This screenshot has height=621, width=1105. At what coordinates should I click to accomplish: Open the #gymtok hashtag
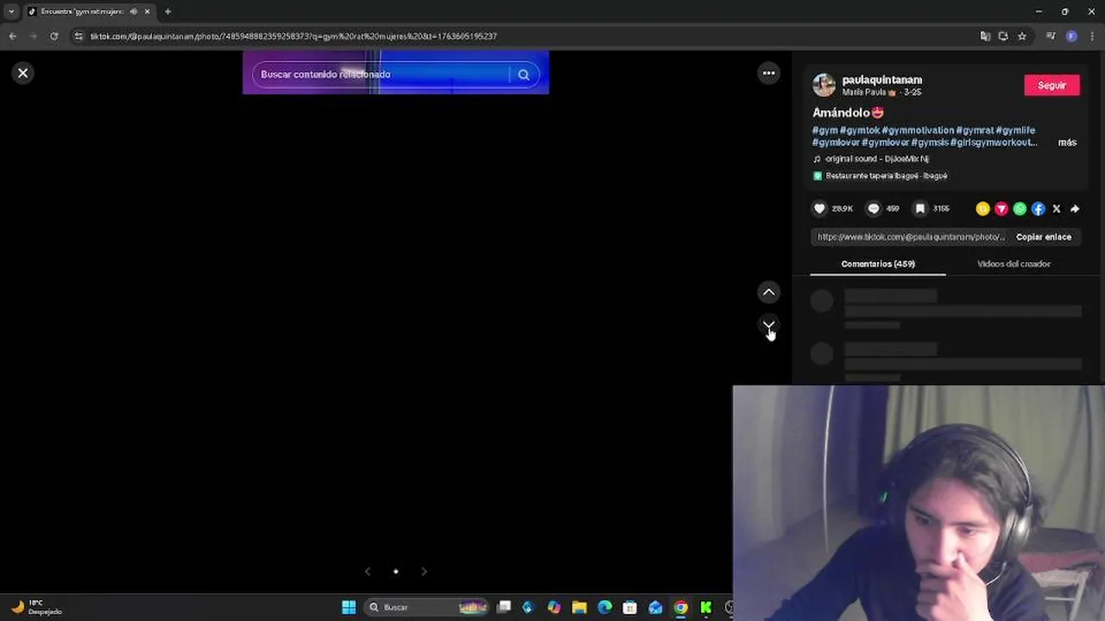tap(860, 130)
